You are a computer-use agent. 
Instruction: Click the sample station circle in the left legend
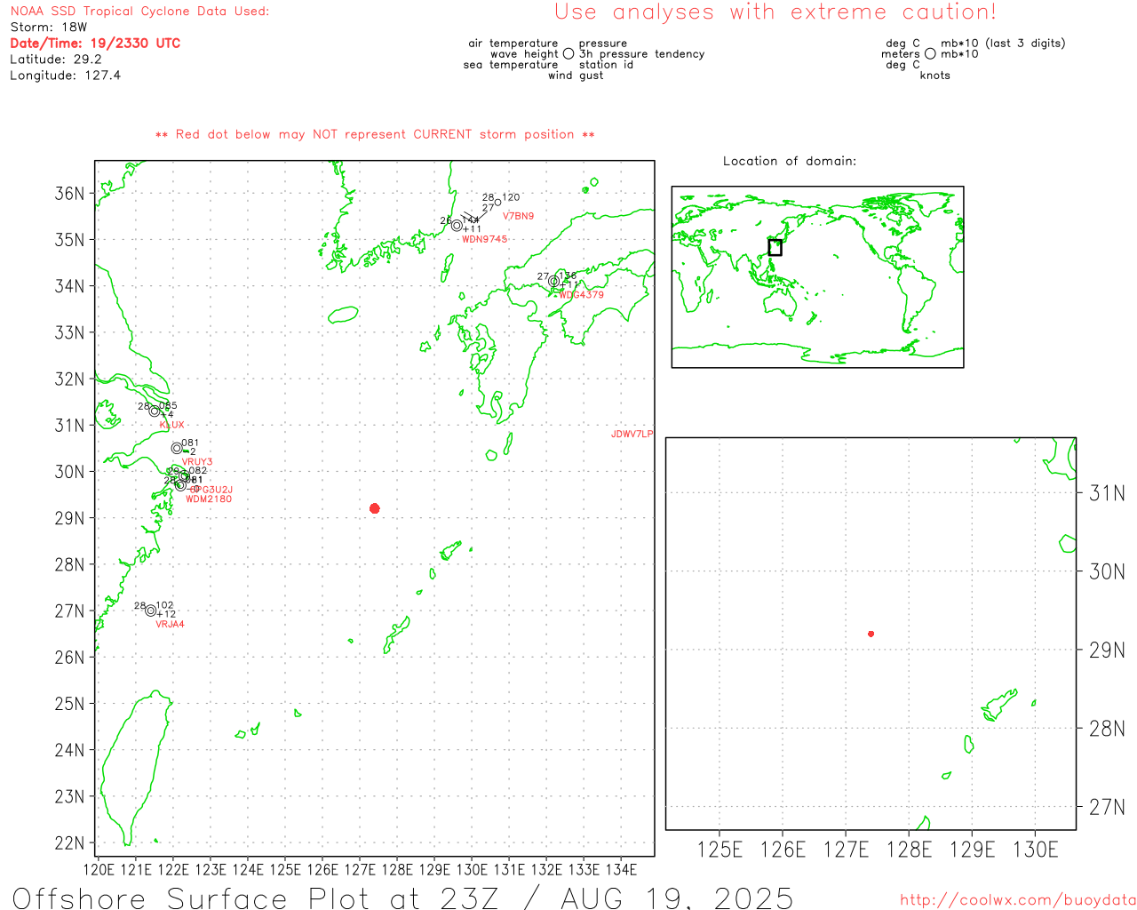[568, 53]
